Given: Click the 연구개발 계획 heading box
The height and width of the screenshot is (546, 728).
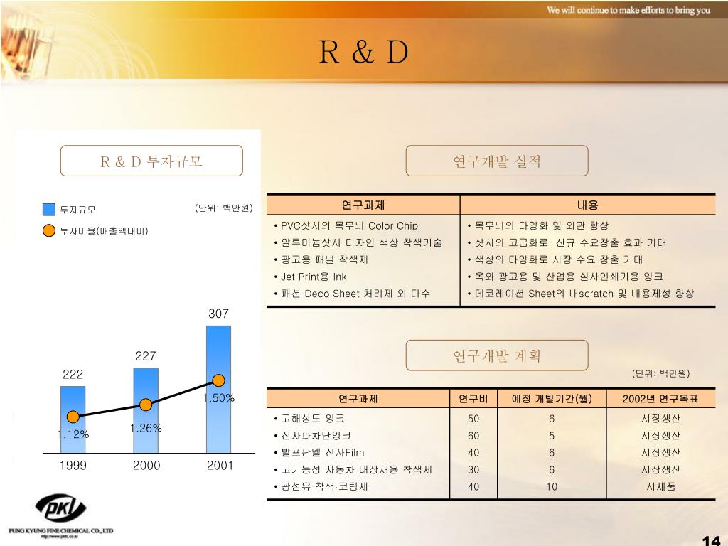Looking at the screenshot, I should 497,355.
